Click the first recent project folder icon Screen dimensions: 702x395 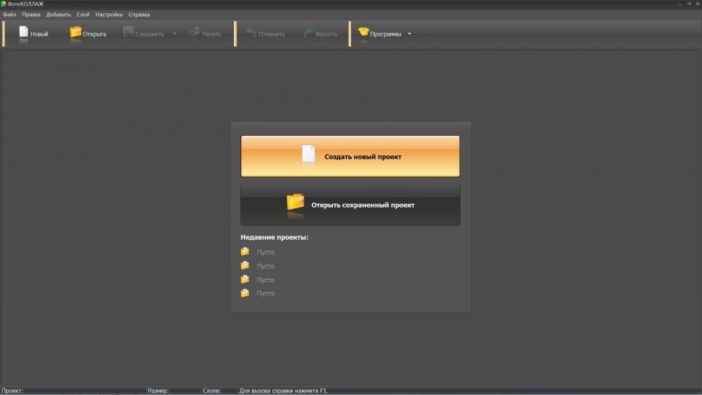245,251
